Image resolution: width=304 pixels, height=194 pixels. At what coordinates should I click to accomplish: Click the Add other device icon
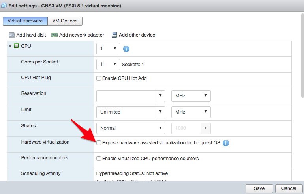[114, 35]
